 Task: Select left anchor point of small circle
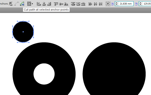coord(13,32)
